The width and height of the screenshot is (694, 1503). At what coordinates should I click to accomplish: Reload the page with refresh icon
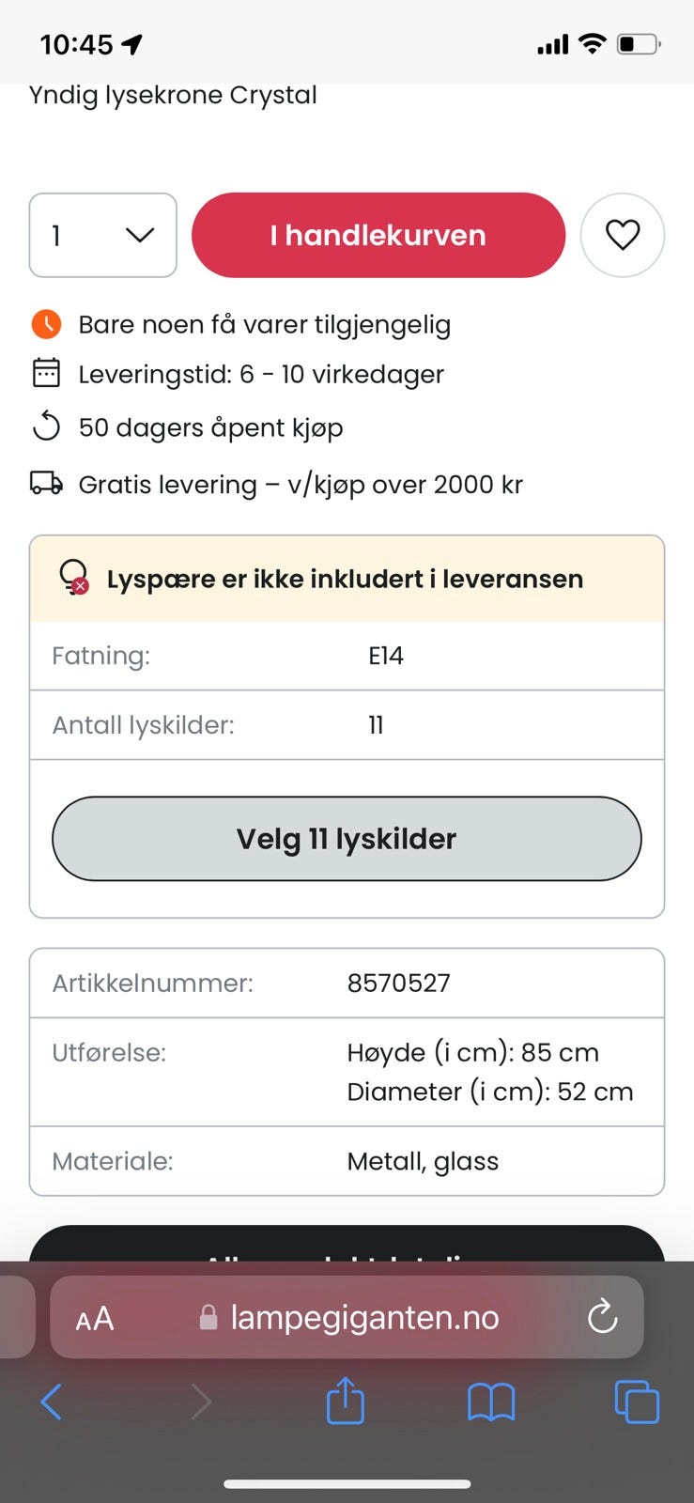coord(602,1317)
